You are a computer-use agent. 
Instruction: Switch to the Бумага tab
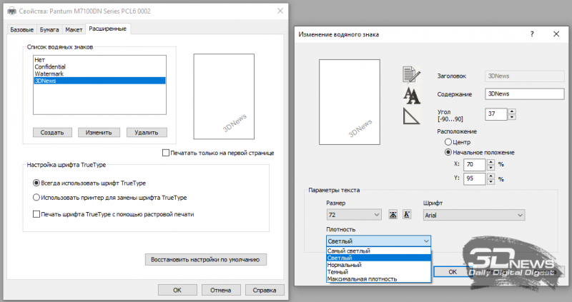click(x=49, y=29)
